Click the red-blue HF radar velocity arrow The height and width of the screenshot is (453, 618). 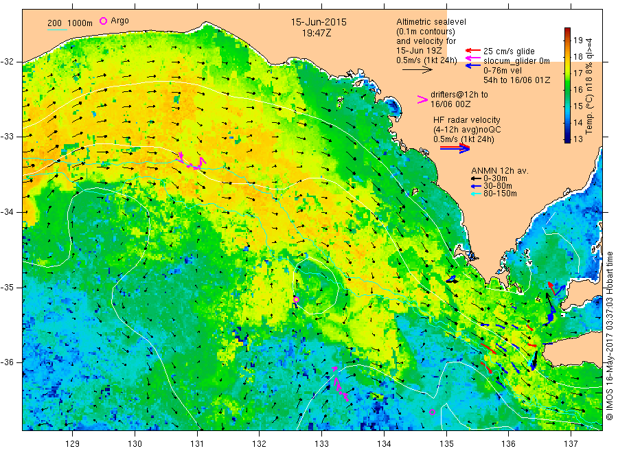pyautogui.click(x=455, y=148)
